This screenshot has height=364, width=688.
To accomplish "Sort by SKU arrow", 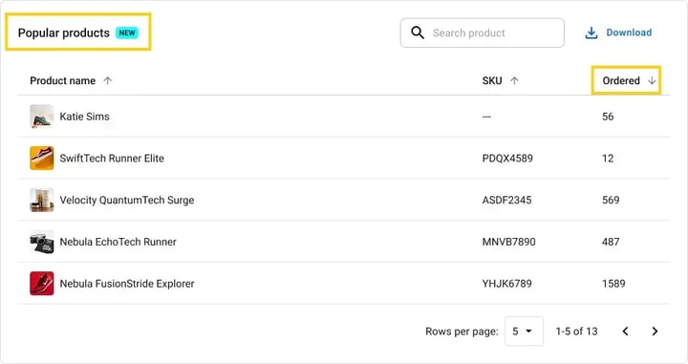I will click(x=514, y=80).
